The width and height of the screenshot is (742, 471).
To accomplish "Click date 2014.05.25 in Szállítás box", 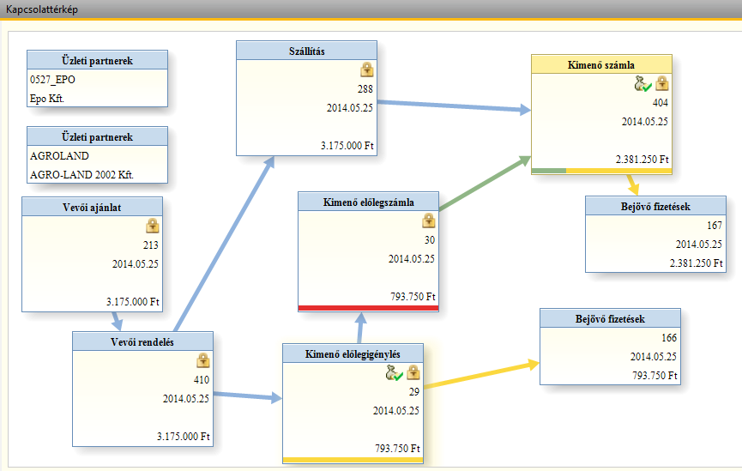I will pyautogui.click(x=350, y=108).
